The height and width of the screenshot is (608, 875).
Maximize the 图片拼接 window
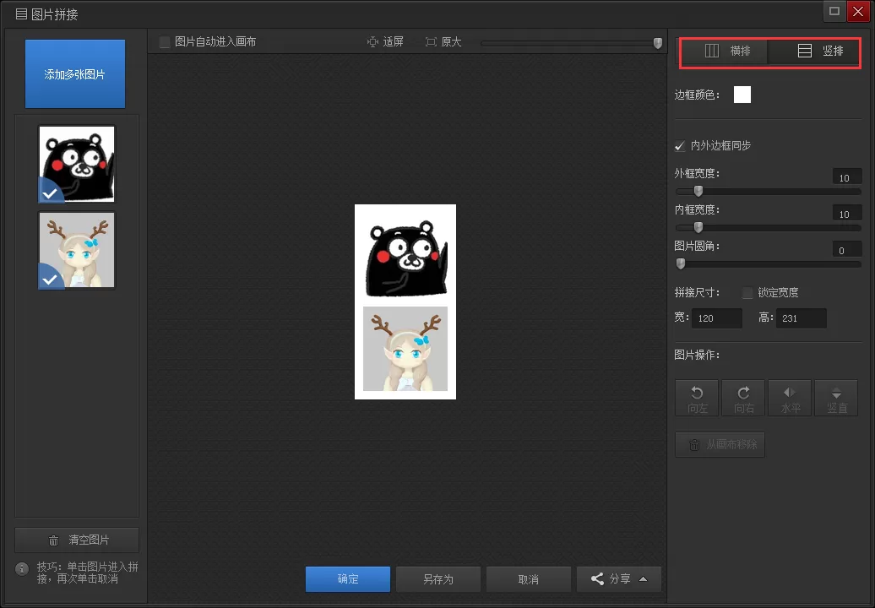click(834, 11)
